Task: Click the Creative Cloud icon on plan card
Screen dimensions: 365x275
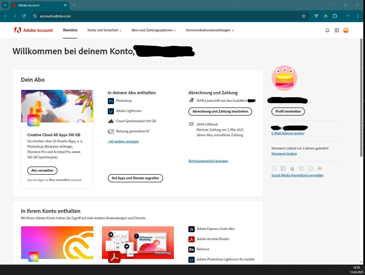Action: (34, 120)
